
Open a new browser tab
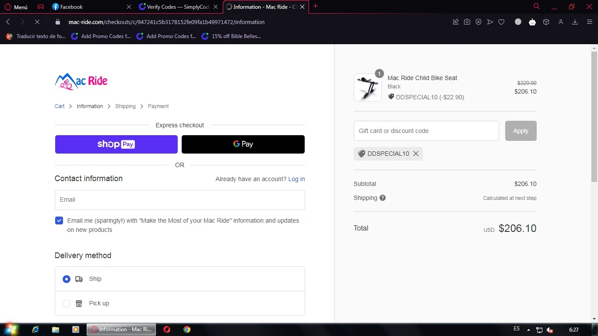316,7
